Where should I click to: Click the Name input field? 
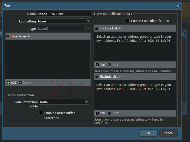64,14
